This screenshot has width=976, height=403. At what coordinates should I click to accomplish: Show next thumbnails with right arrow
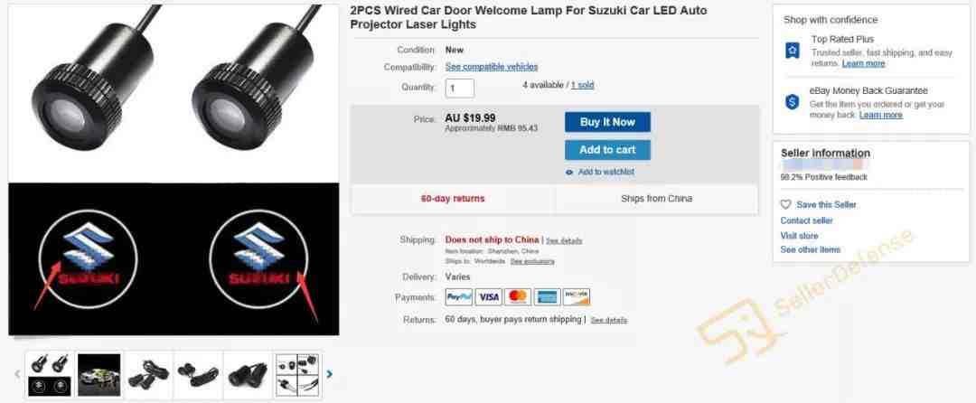(330, 374)
